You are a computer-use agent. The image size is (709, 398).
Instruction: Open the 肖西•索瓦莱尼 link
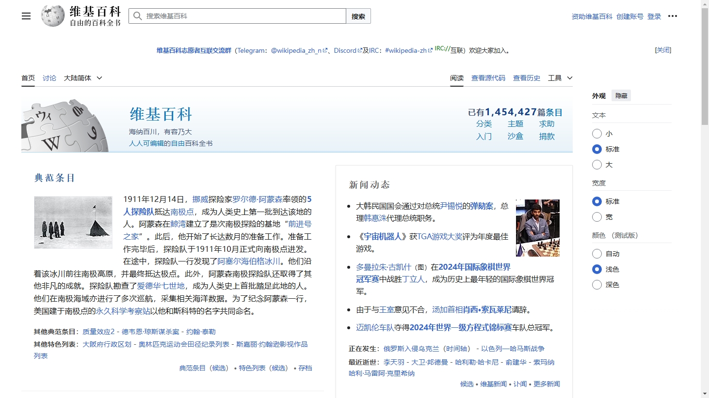point(487,310)
